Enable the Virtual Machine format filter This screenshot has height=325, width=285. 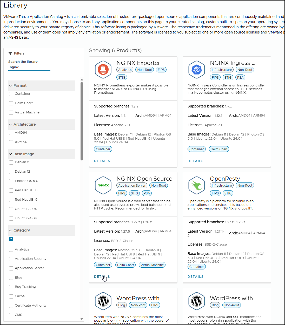pos(11,113)
